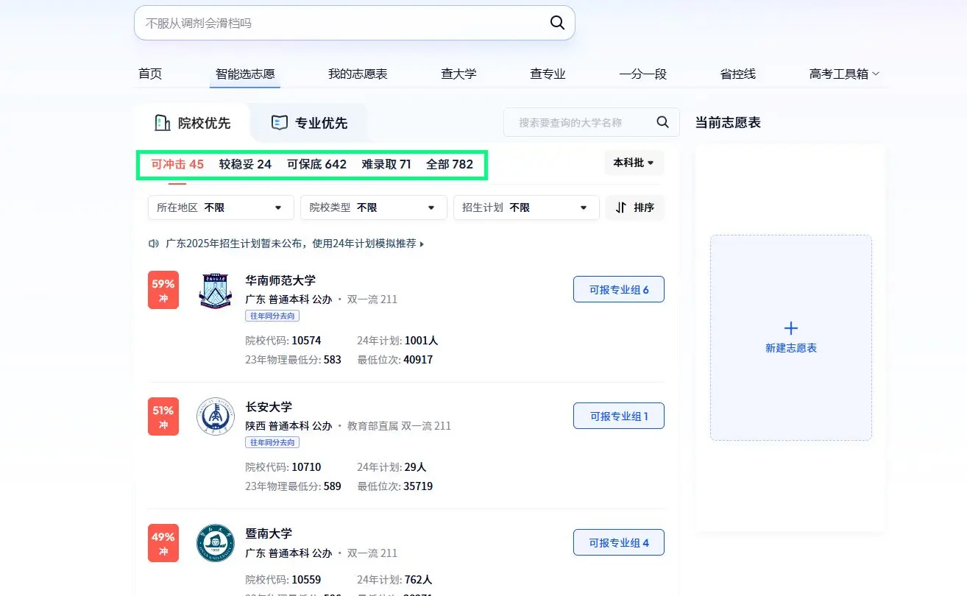Show the 可保底 642 schools list
967x596 pixels.
[316, 164]
